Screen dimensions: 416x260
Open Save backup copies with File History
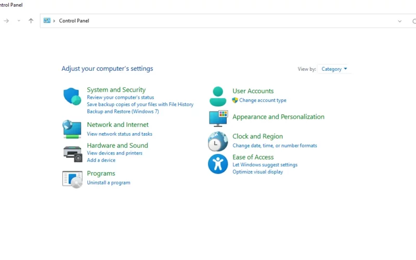(x=140, y=105)
